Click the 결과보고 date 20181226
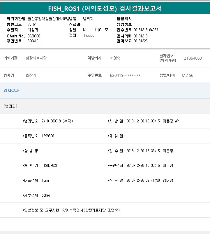 [140, 41]
